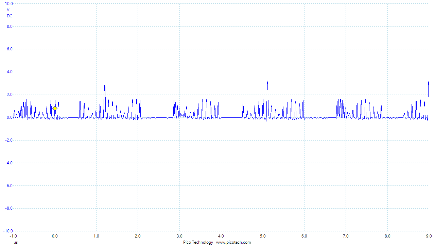Click the yellow diamond trigger marker

[x=55, y=108]
